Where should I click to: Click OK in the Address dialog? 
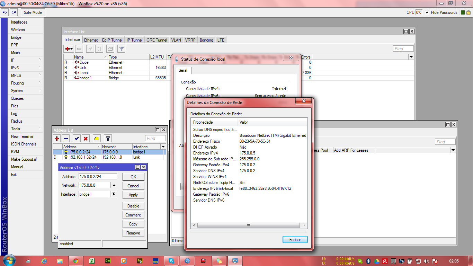[133, 177]
